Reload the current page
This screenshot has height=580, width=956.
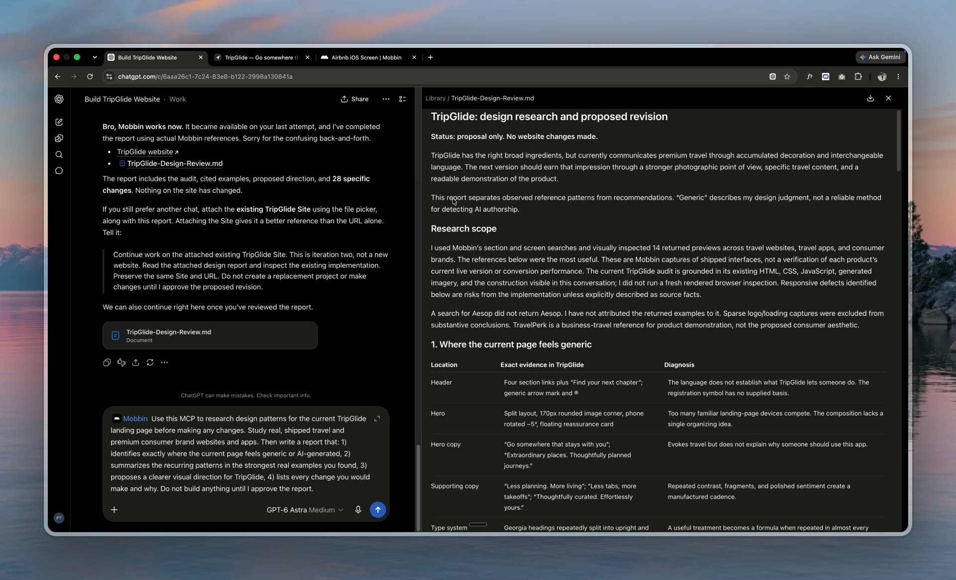90,77
